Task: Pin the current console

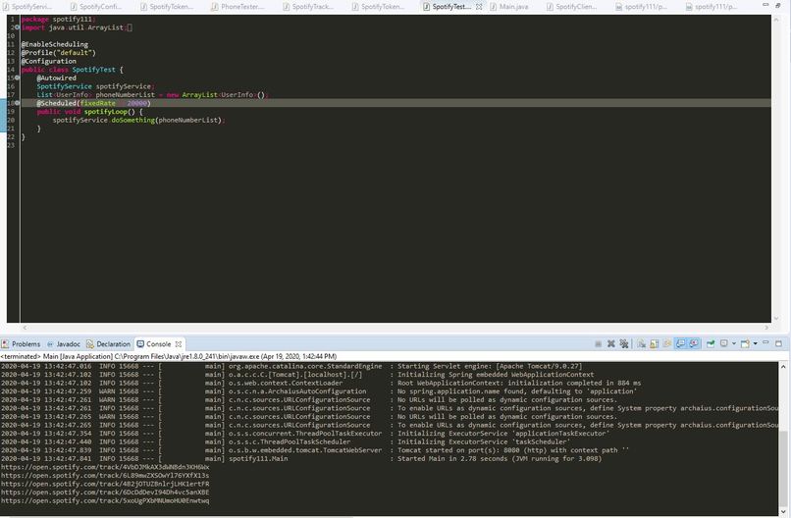Action: tap(711, 343)
